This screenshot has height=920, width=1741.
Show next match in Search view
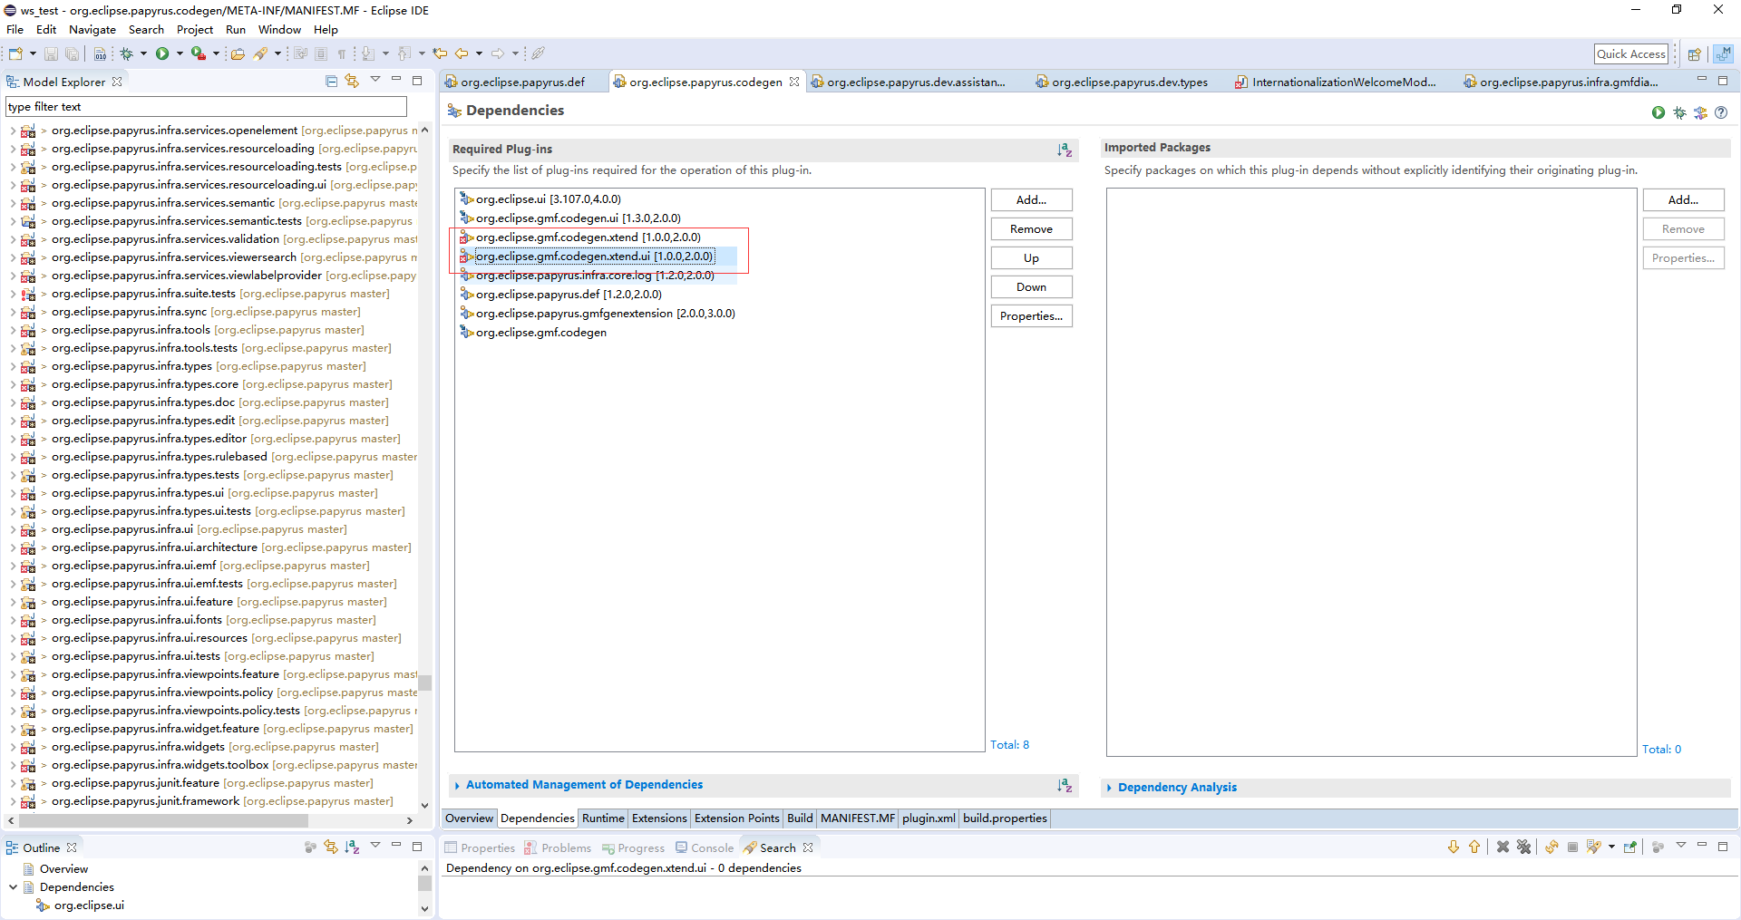pyautogui.click(x=1454, y=847)
